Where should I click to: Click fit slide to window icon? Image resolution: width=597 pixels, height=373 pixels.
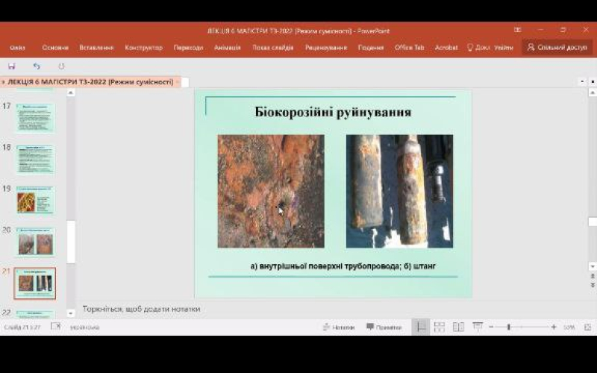[x=587, y=327]
